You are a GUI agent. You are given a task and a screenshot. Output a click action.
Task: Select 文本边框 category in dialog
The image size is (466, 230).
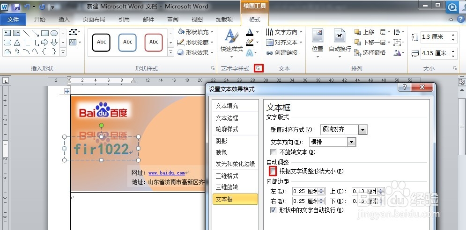coord(236,118)
